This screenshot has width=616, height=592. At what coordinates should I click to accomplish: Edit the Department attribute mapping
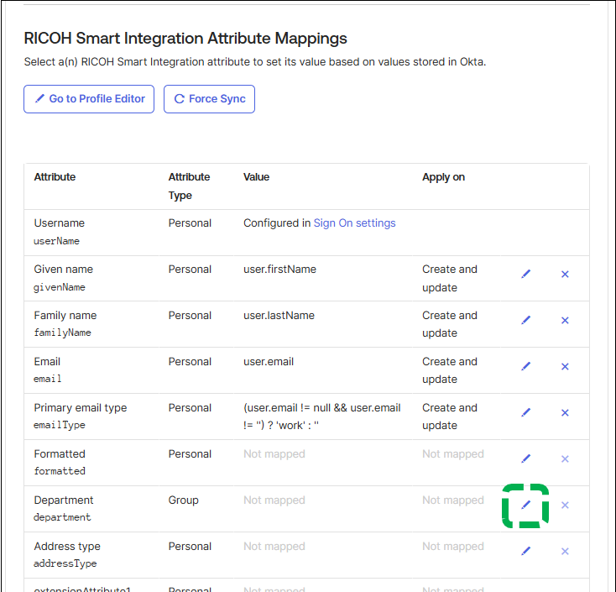pos(526,505)
